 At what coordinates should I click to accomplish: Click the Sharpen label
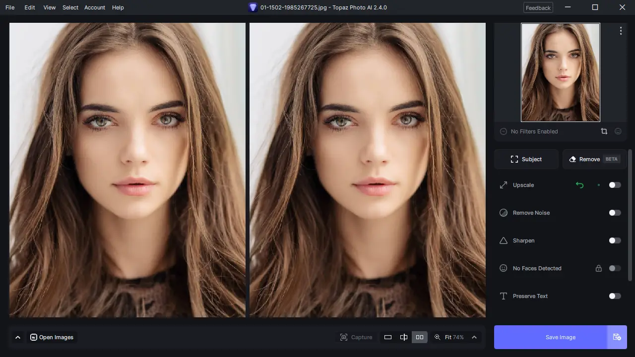pos(524,240)
